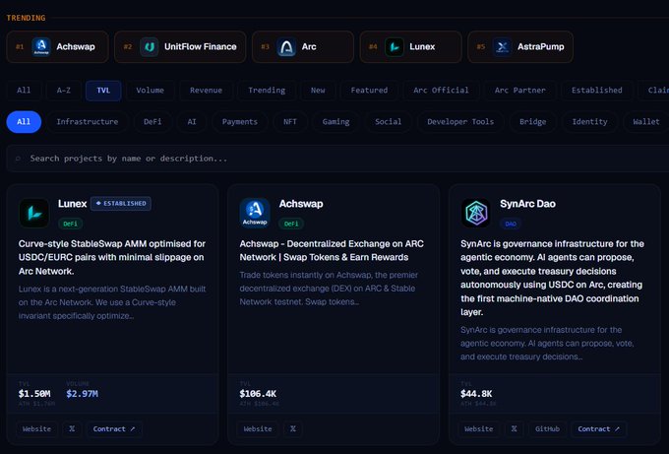Open Lunex Website link
Viewport: 669px width, 454px height.
coord(36,428)
